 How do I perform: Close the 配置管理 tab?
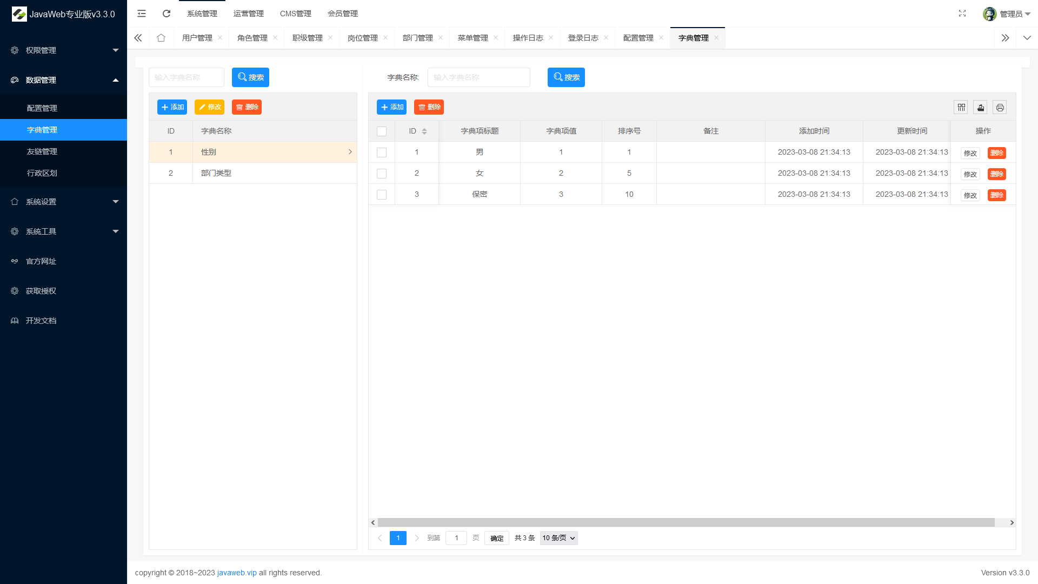tap(661, 37)
